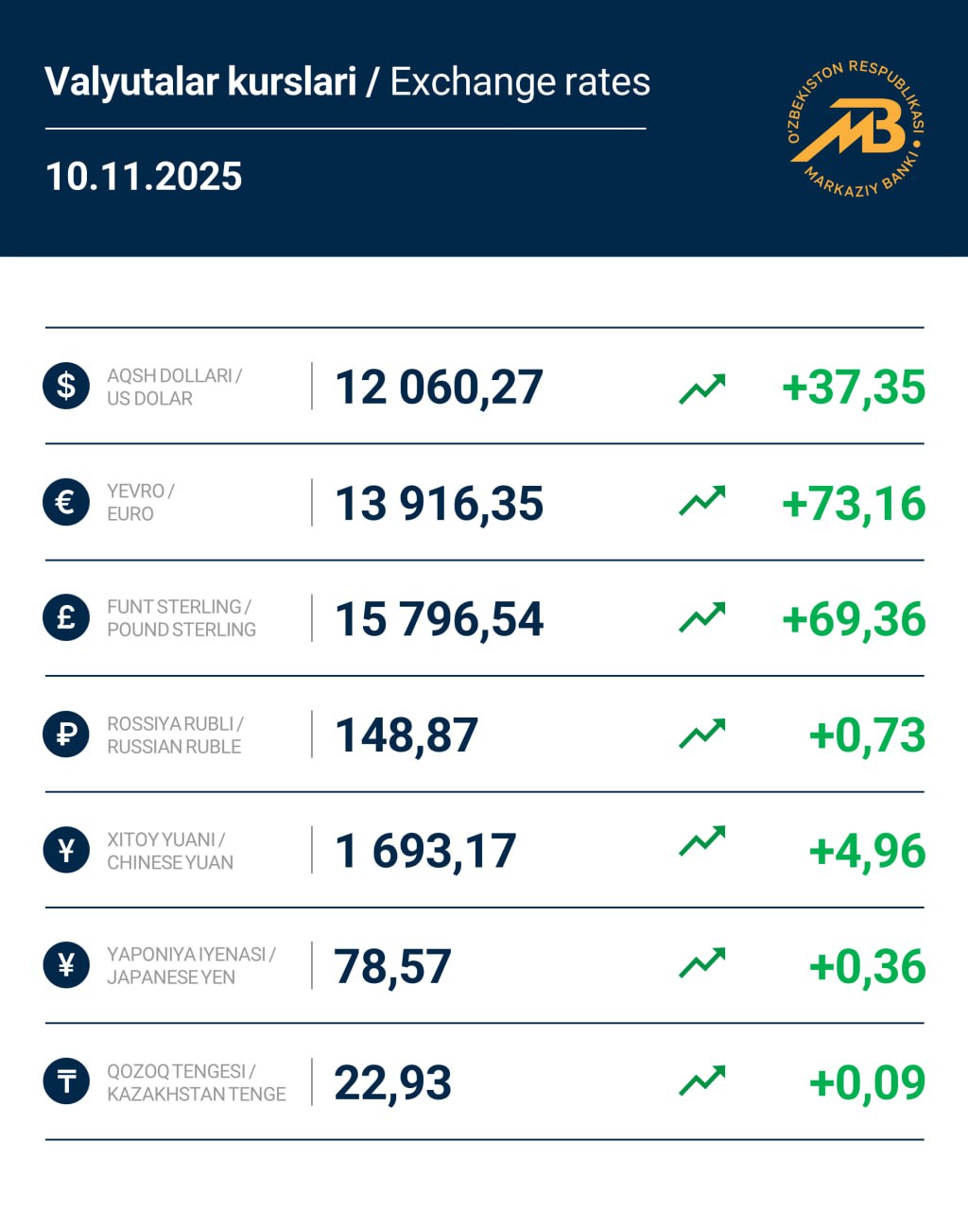Click the Chinese yuan icon
968x1210 pixels.
click(66, 851)
